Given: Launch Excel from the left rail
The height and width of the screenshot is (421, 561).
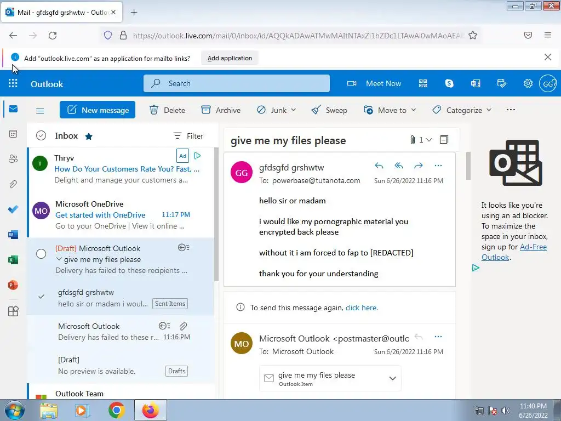Looking at the screenshot, I should click(x=13, y=260).
